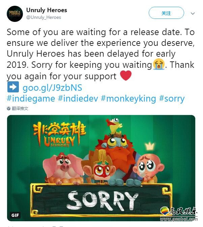Viewport: 203px width, 227px height.
Task: Click the red heart emoji
Action: tap(126, 76)
